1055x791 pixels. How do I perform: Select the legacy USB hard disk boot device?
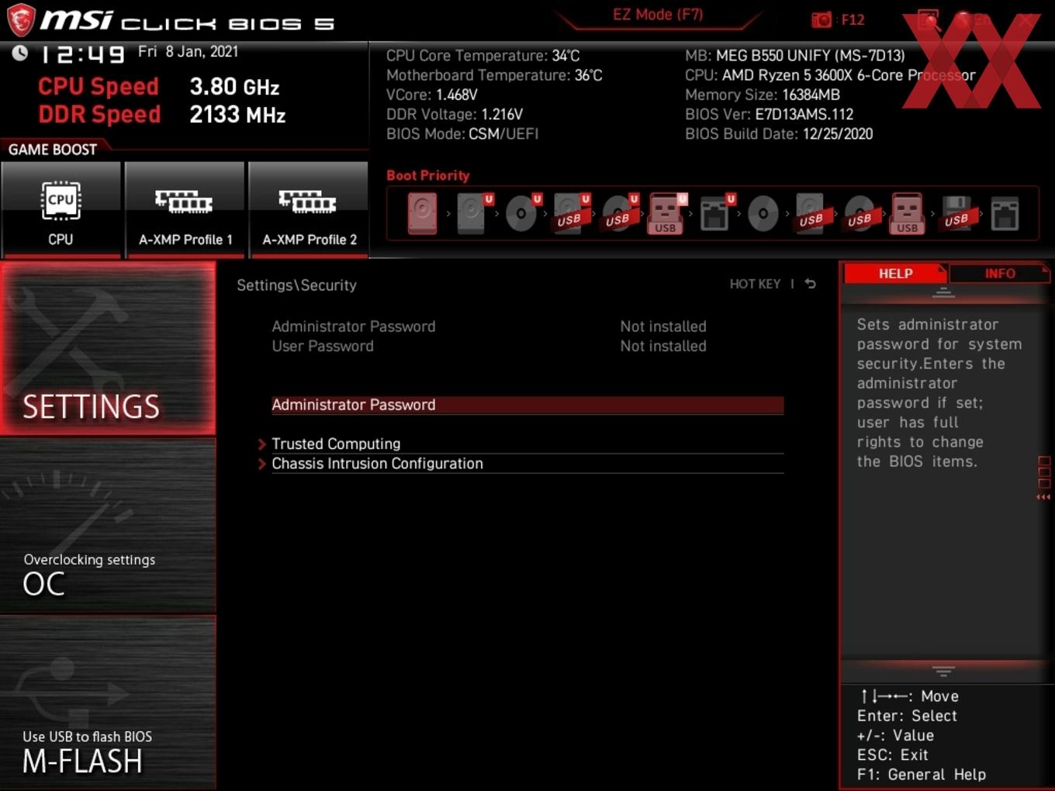pyautogui.click(x=811, y=213)
